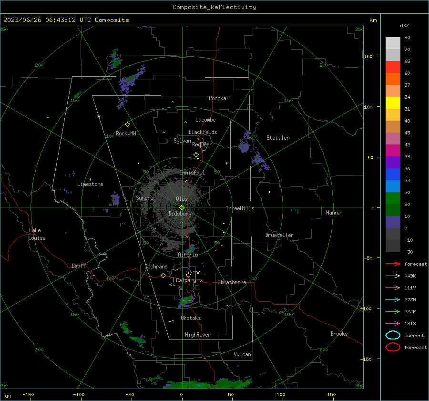Click the 'current' legend text
The height and width of the screenshot is (401, 429).
(x=414, y=336)
